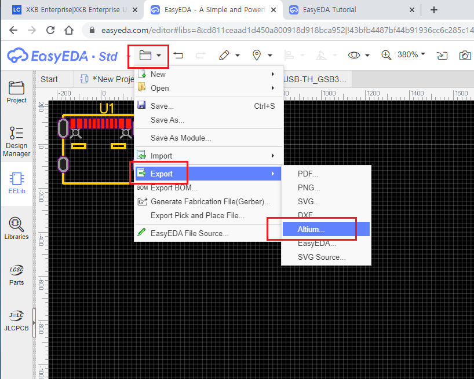
Task: Click the import/share arrow box icon
Action: tap(442, 56)
